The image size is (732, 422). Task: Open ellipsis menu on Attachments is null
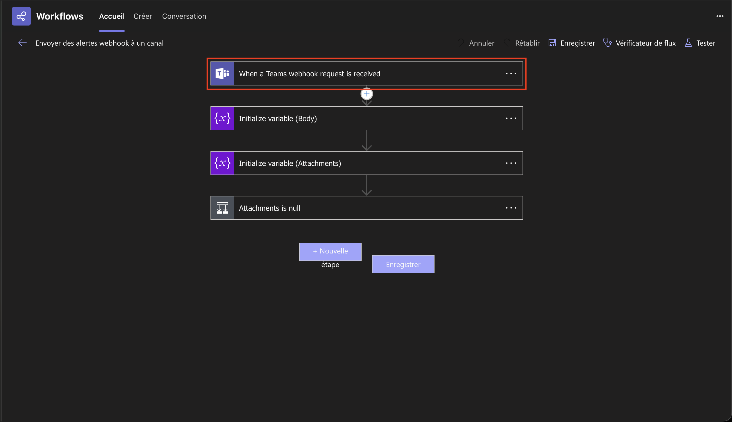[x=511, y=208]
